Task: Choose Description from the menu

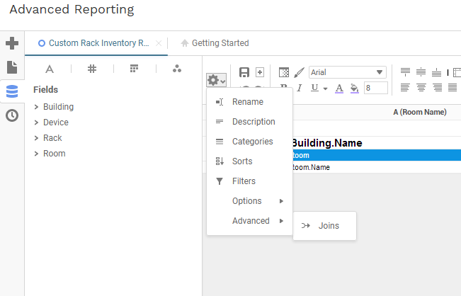Action: (x=249, y=121)
